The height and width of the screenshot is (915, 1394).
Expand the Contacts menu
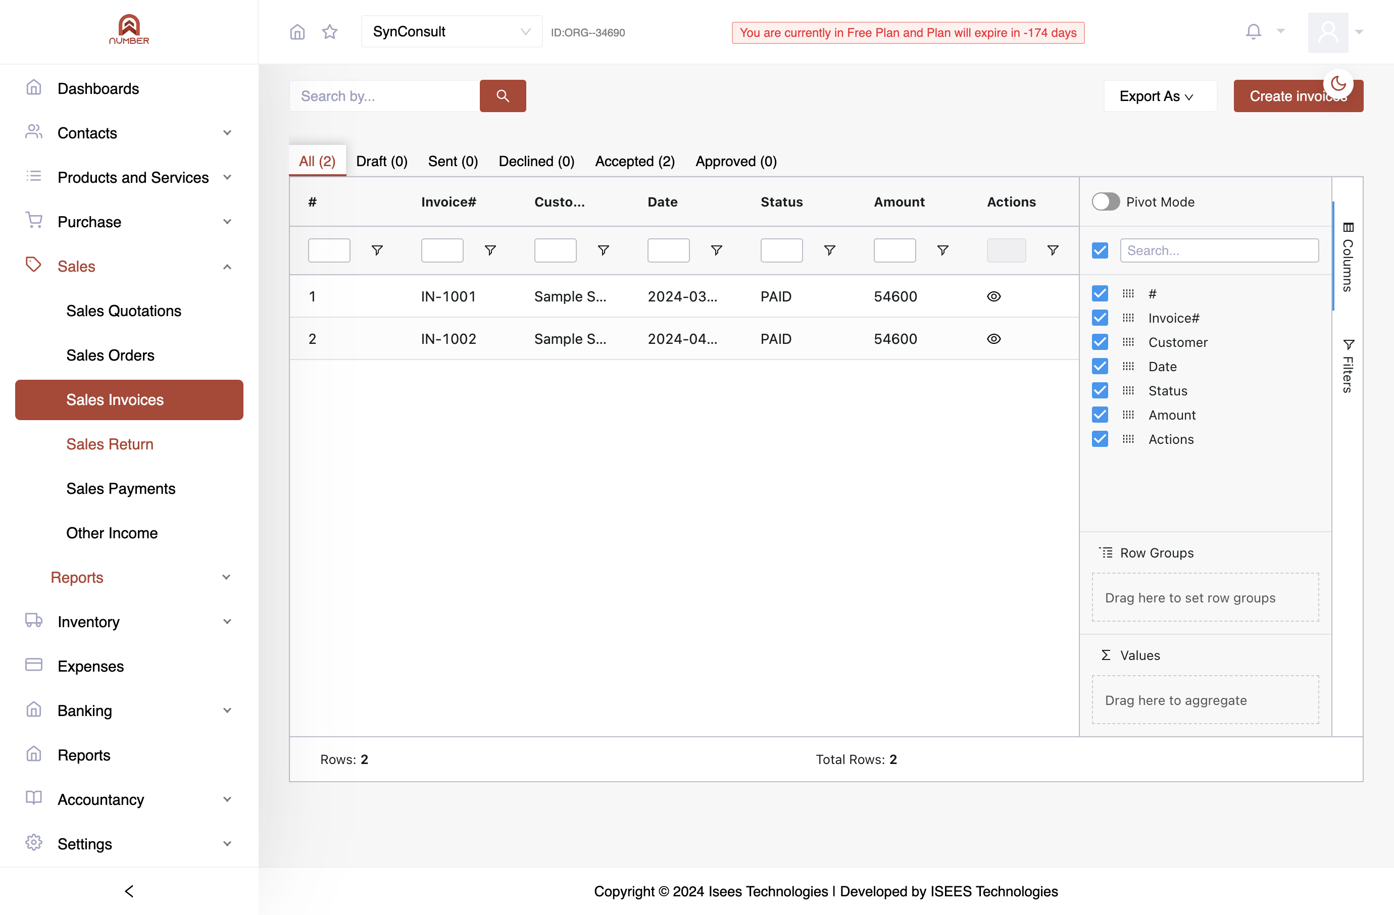click(129, 133)
